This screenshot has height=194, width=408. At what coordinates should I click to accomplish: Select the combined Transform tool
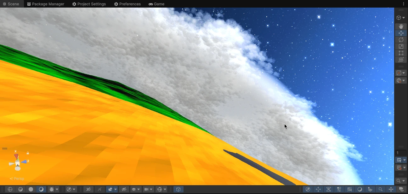[x=401, y=60]
